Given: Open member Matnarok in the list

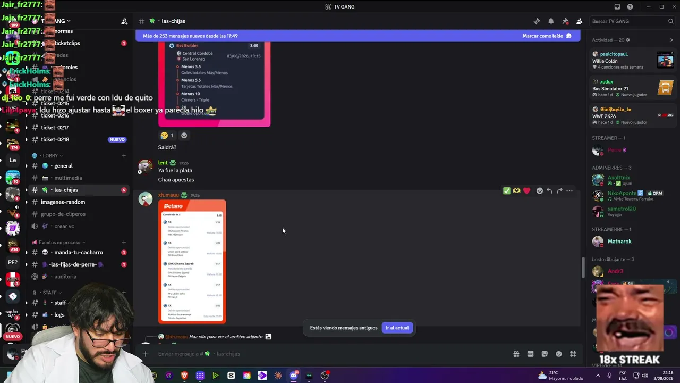Looking at the screenshot, I should click(633, 242).
